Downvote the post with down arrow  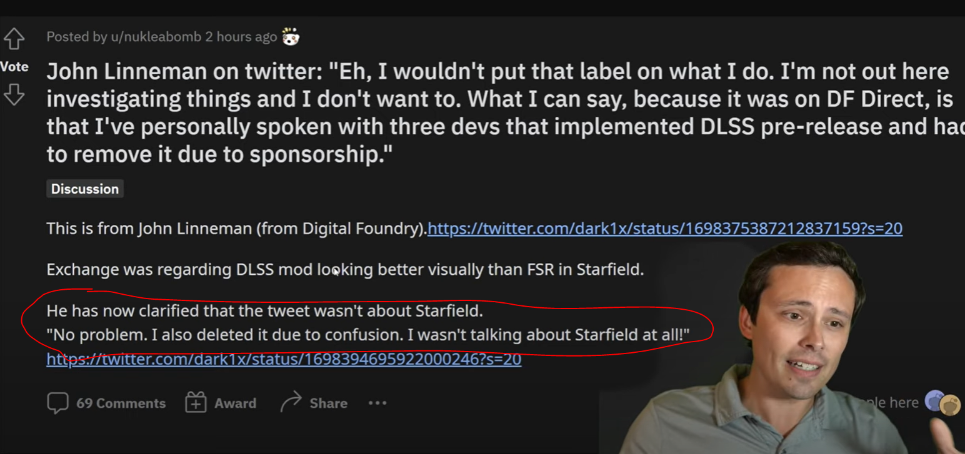coord(14,95)
